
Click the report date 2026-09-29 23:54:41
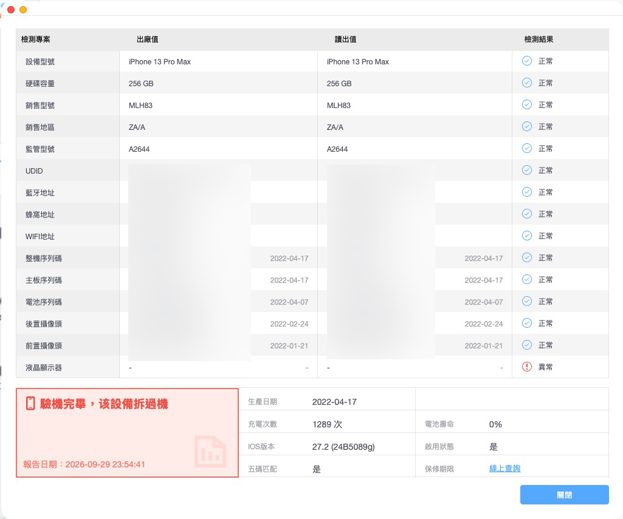(x=105, y=464)
